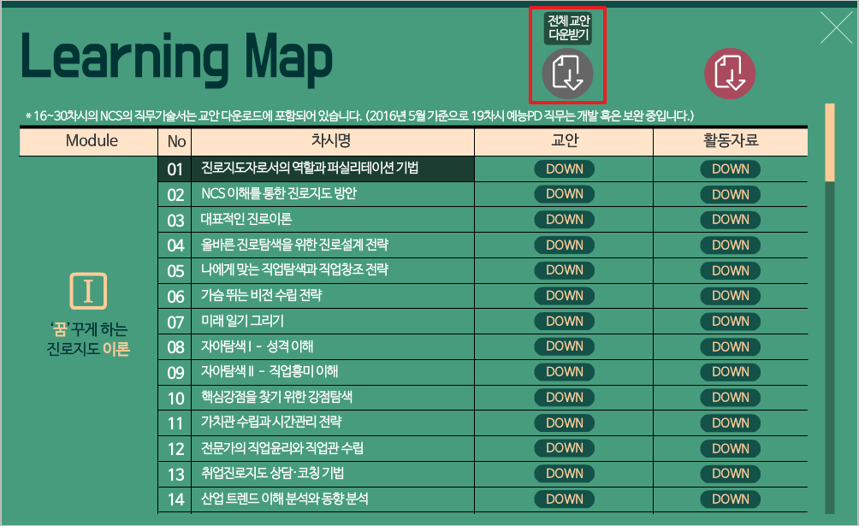Image resolution: width=859 pixels, height=526 pixels.
Task: Select lesson 01 진로지도자로서의 역할과 퍼실리테이션 기법
Action: [x=310, y=168]
